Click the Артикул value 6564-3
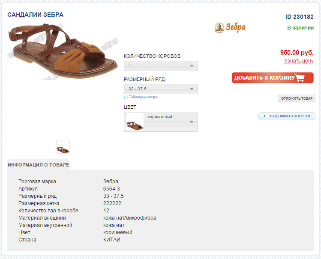Image resolution: width=321 pixels, height=259 pixels. (x=111, y=189)
